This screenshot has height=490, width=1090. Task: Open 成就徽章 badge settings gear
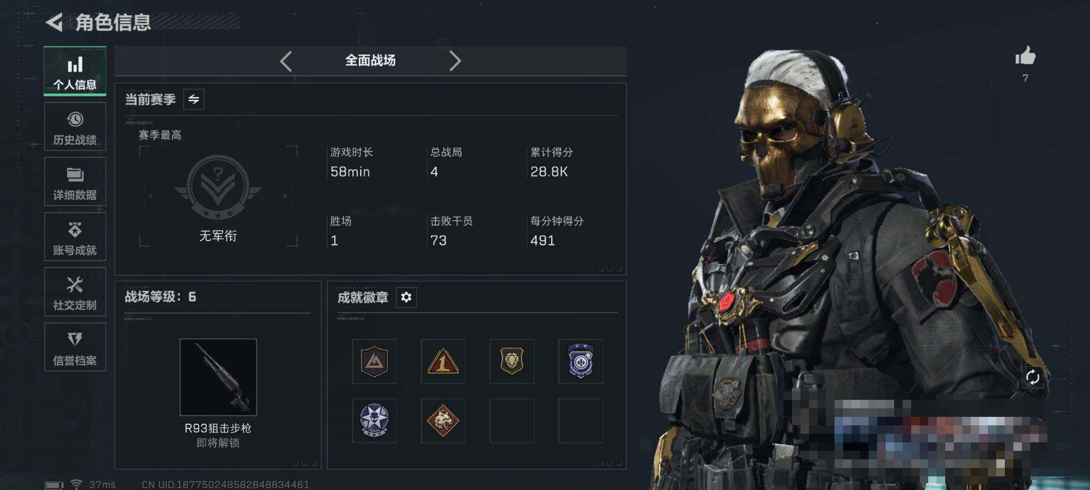pyautogui.click(x=406, y=297)
